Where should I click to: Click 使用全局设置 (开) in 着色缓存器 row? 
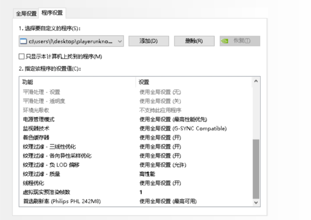(x=160, y=138)
